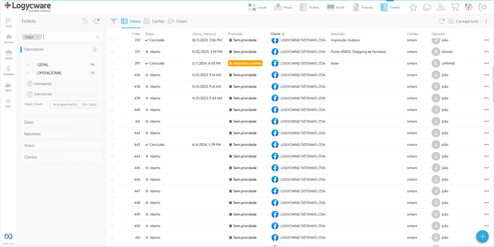Clear the search field with X
The width and height of the screenshot is (494, 247).
tap(98, 37)
